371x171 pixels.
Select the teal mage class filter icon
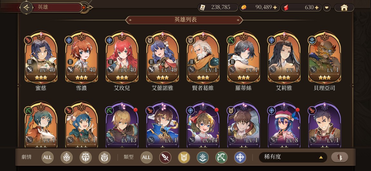coord(203,157)
